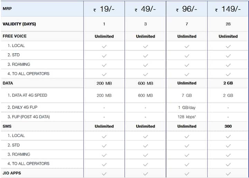Click the voice STD checkmark under ₹49
This screenshot has height=178, width=249.
click(146, 56)
